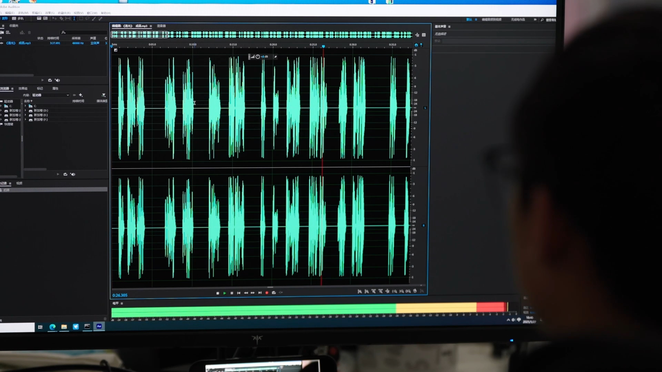Toggle Loop Playback in transport bar

tap(274, 293)
